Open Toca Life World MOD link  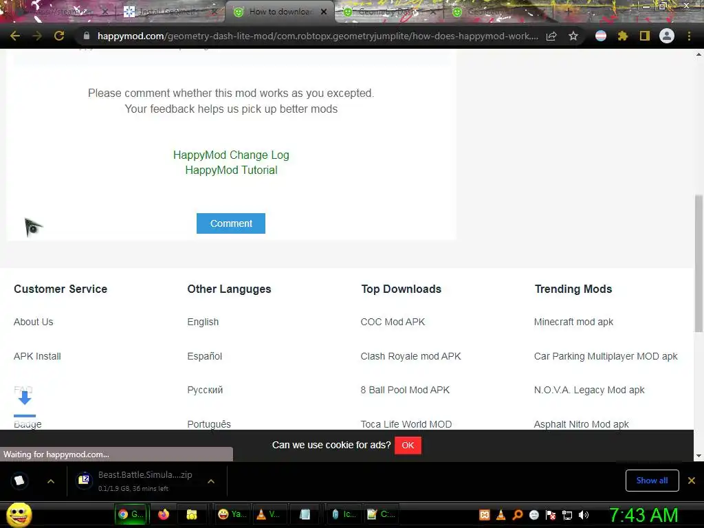pos(406,424)
